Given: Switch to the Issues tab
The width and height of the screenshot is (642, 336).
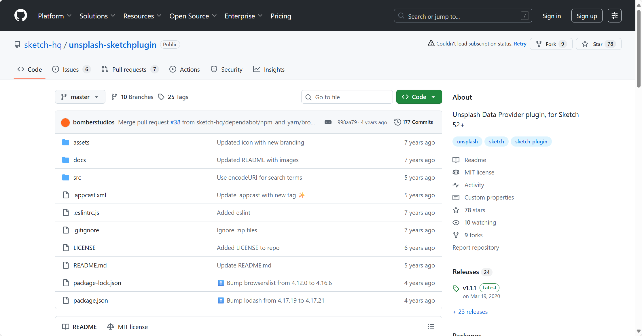Looking at the screenshot, I should pyautogui.click(x=71, y=69).
